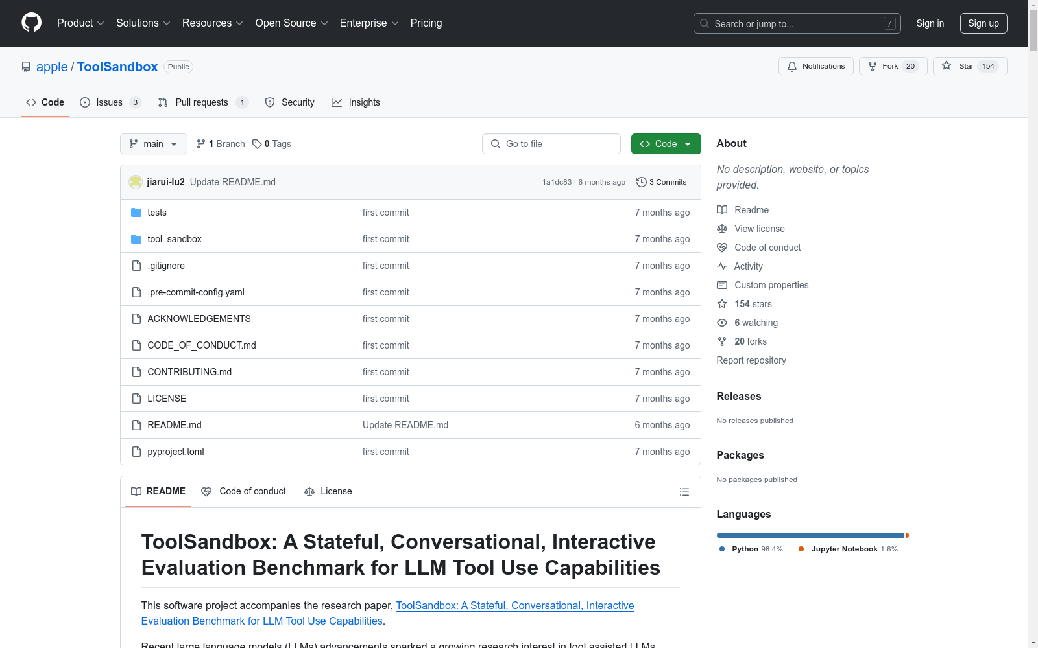Click the bell icon in Notifications
Image resolution: width=1038 pixels, height=648 pixels.
[x=792, y=66]
